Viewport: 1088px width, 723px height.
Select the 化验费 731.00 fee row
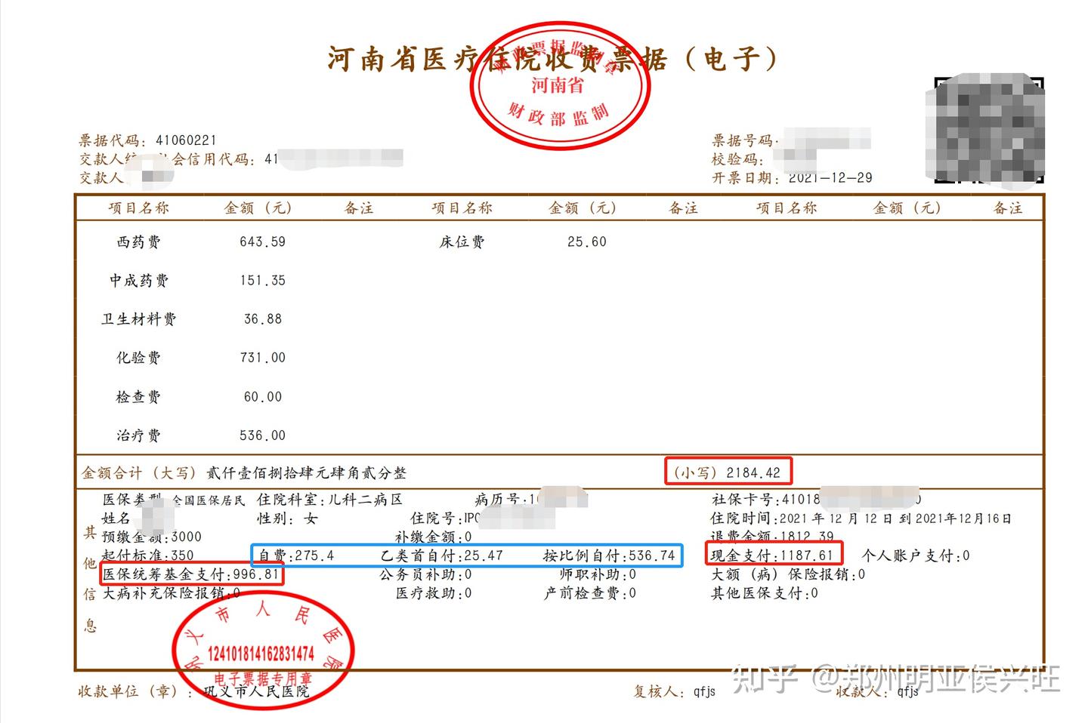(x=196, y=357)
